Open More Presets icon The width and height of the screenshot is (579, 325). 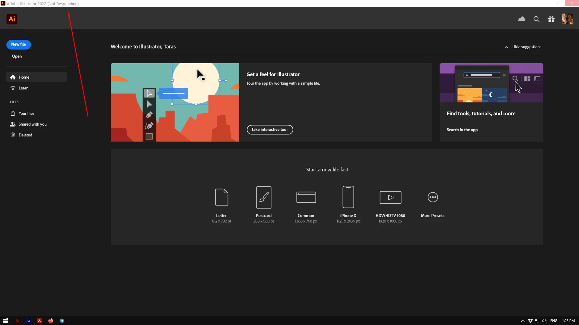(433, 197)
